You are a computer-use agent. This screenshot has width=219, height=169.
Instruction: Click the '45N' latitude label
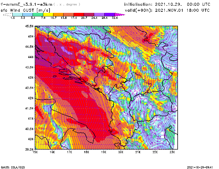point(31,36)
